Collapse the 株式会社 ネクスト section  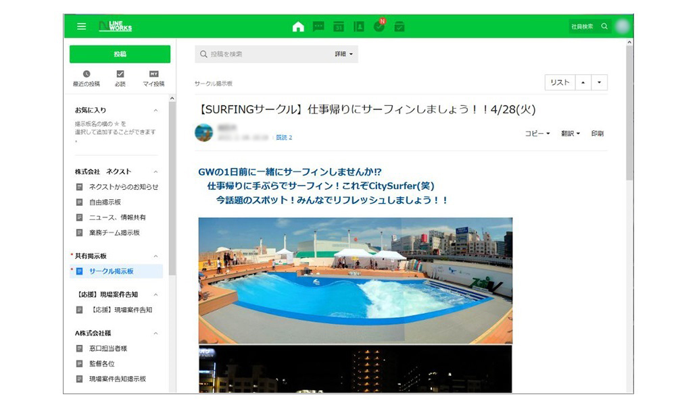[155, 172]
